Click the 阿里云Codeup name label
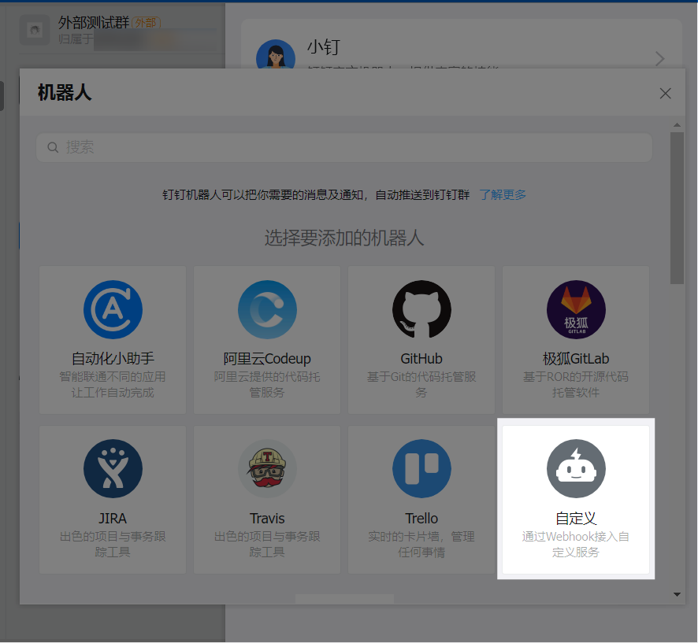 [267, 358]
